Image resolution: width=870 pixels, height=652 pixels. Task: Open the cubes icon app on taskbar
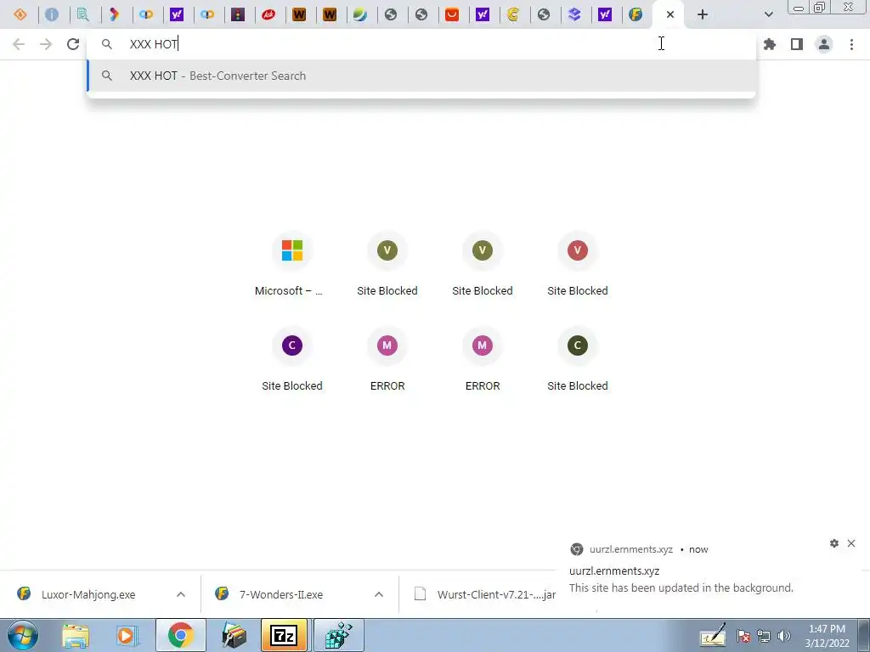pyautogui.click(x=339, y=635)
